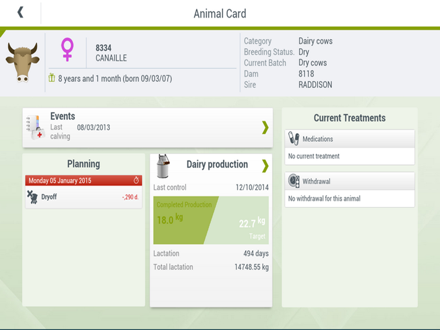Image resolution: width=440 pixels, height=330 pixels.
Task: Click the pink female gender symbol
Action: (x=67, y=50)
